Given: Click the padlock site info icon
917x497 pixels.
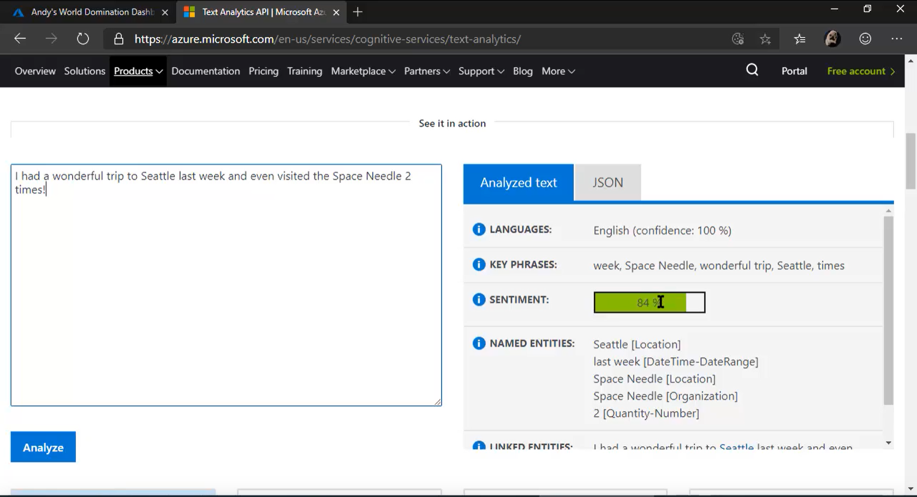Looking at the screenshot, I should coord(118,39).
